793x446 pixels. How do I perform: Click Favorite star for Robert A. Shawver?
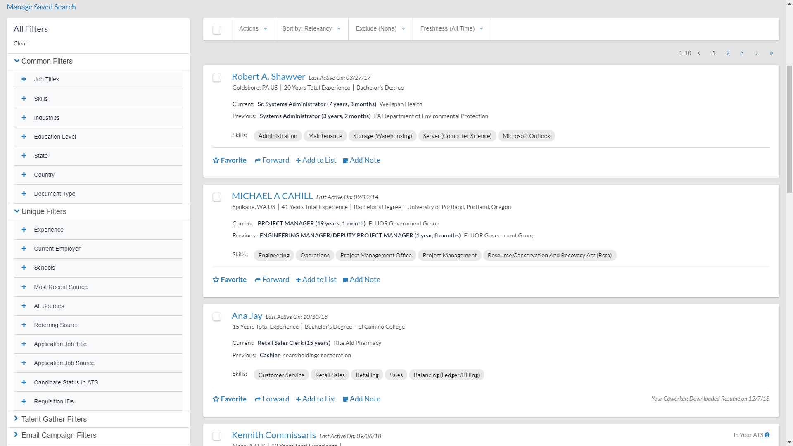(x=216, y=160)
